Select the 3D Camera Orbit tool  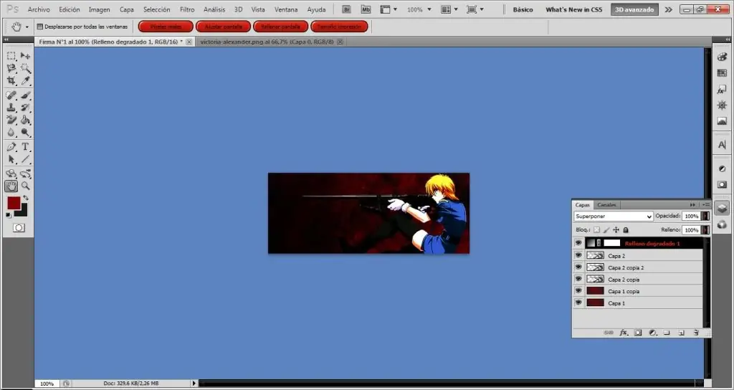[25, 173]
